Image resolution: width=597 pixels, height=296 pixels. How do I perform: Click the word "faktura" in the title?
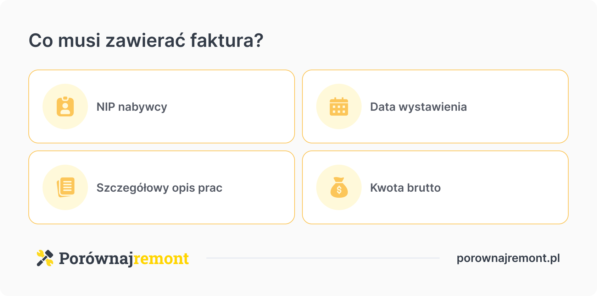(x=222, y=40)
